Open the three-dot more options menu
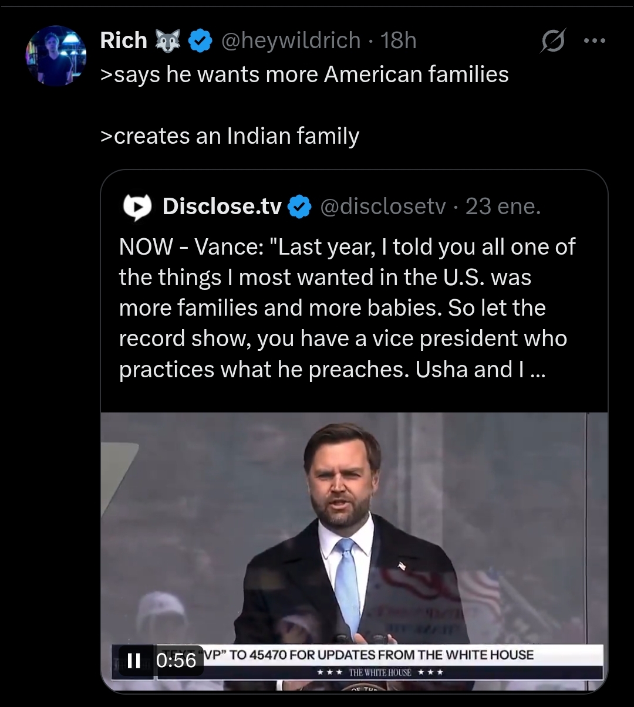 click(x=595, y=40)
